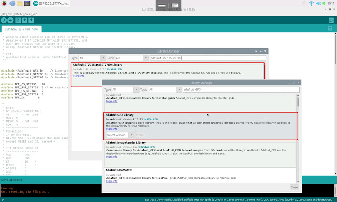Click the #define TFT_DC code line
Image resolution: width=337 pixels, height=202 pixels.
tap(21, 98)
